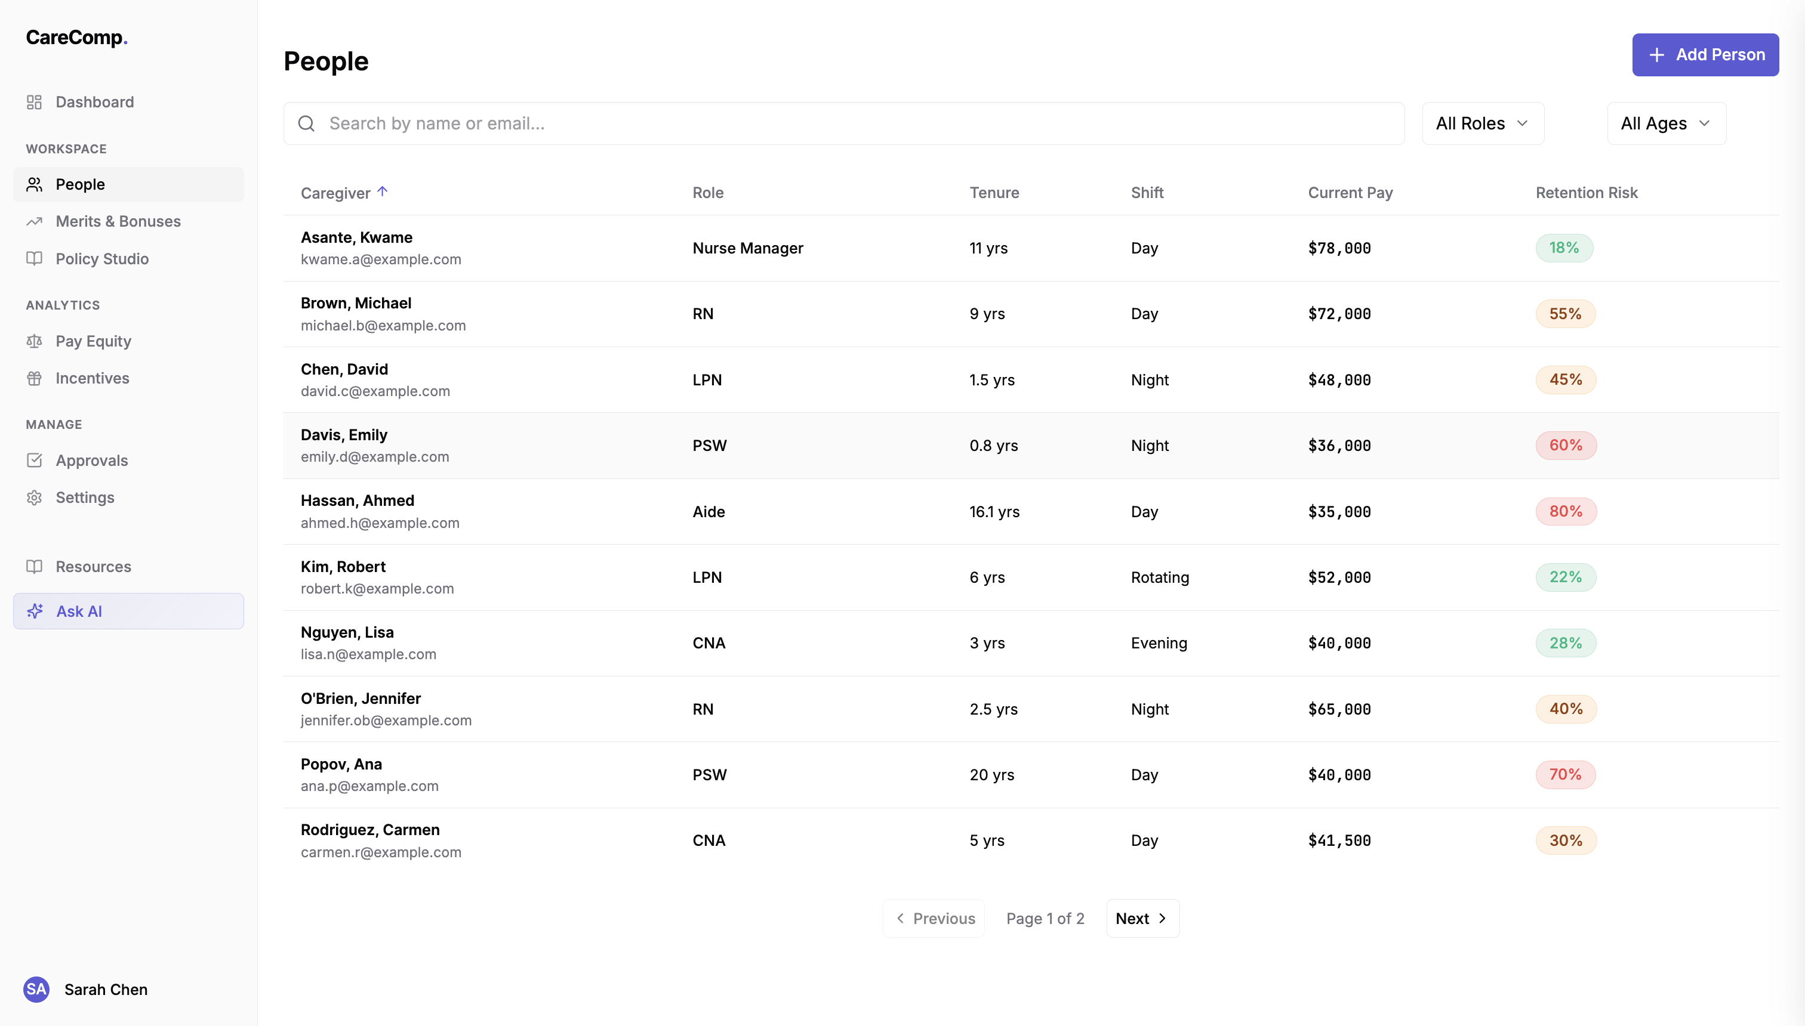The height and width of the screenshot is (1026, 1805).
Task: Click the People icon in sidebar
Action: tap(34, 185)
